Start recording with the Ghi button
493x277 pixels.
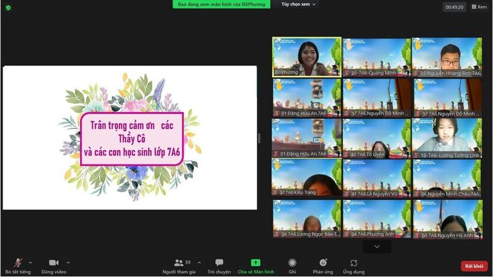[x=292, y=265]
